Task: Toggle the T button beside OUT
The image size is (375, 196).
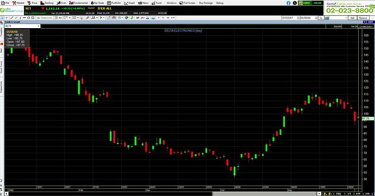Action: point(364,22)
